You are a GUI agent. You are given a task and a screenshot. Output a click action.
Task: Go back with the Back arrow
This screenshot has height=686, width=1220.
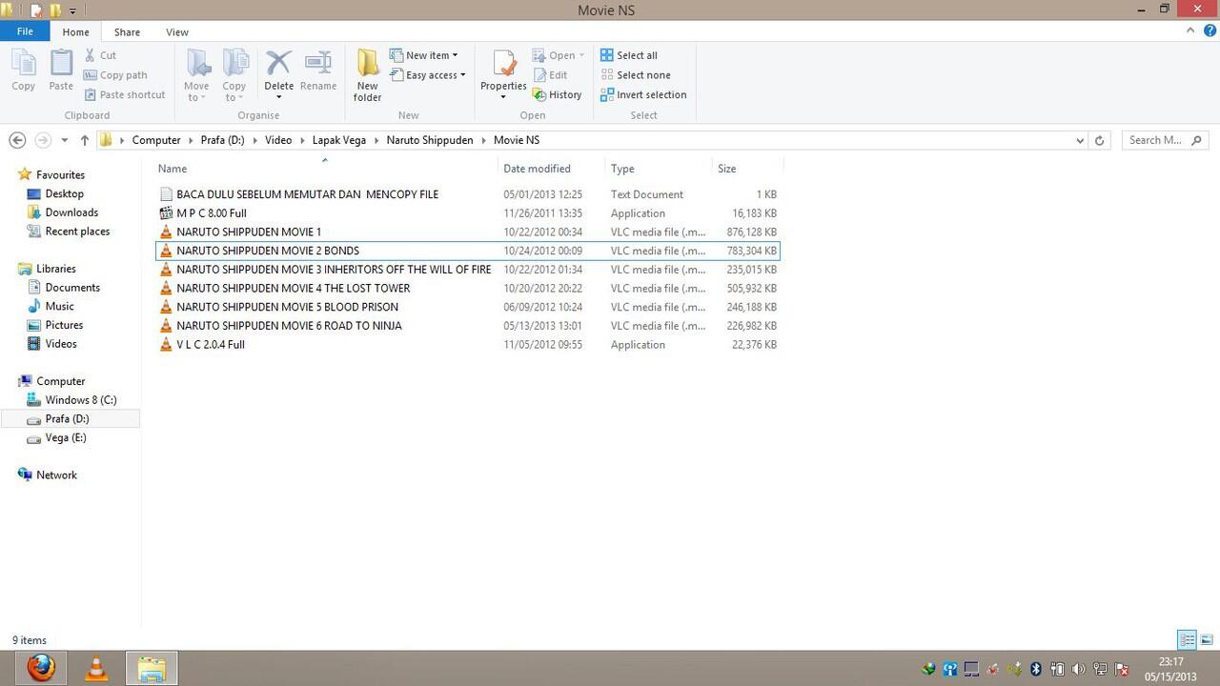[x=17, y=140]
